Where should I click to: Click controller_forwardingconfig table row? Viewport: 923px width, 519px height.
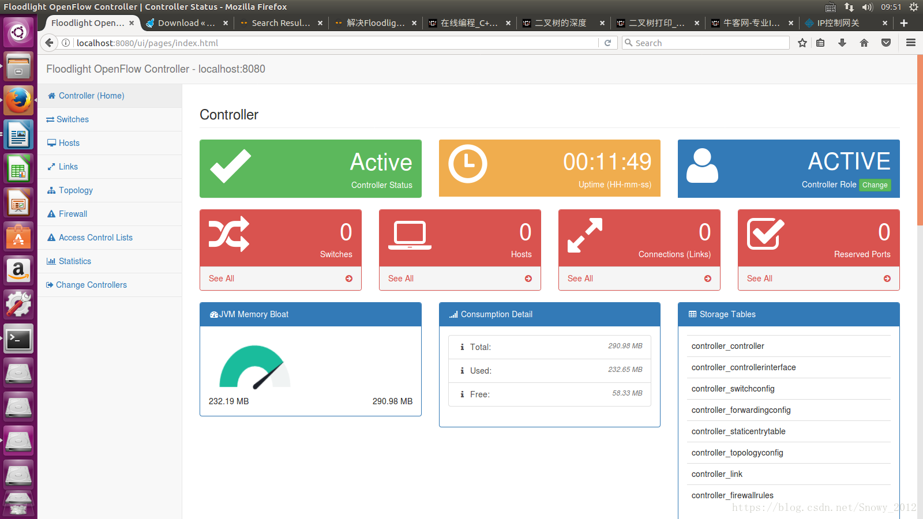[x=789, y=410]
